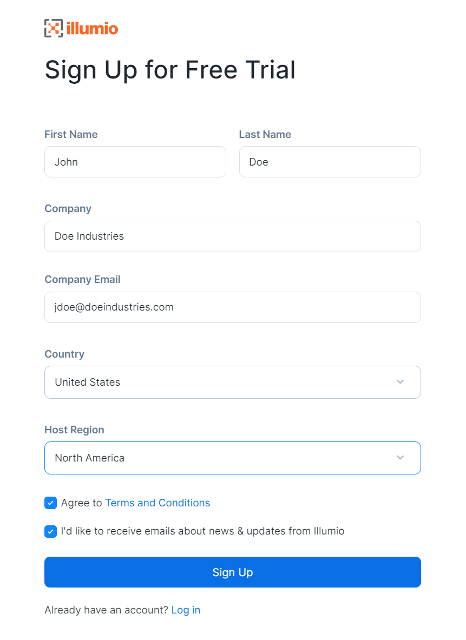
Task: Open the Terms and Conditions link
Action: coord(157,503)
